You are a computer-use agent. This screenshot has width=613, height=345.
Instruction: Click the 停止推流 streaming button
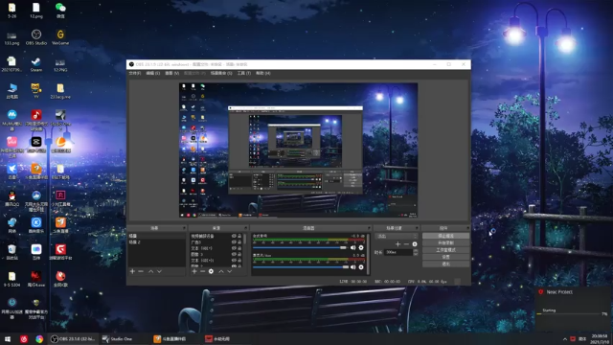click(446, 236)
